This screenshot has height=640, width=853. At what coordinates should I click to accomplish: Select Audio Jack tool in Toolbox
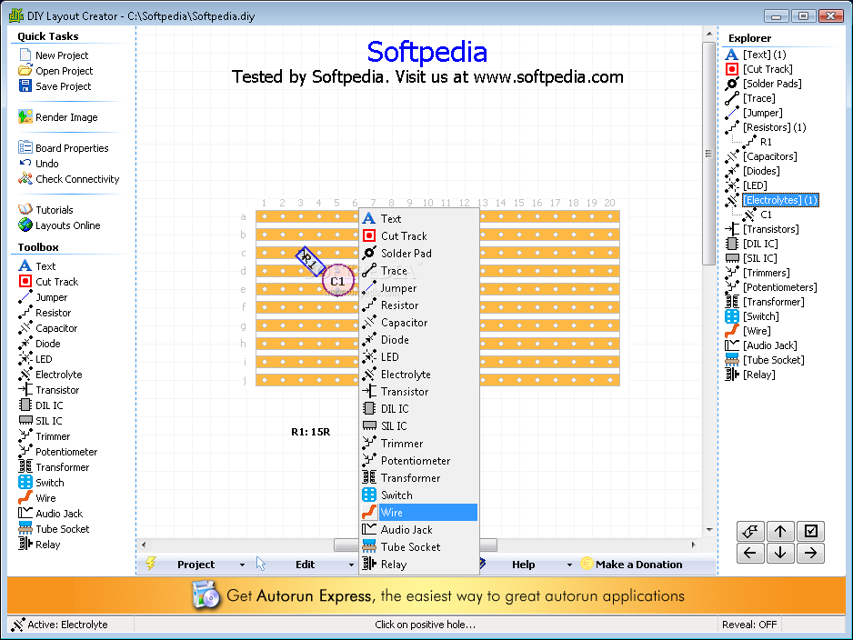tap(51, 514)
